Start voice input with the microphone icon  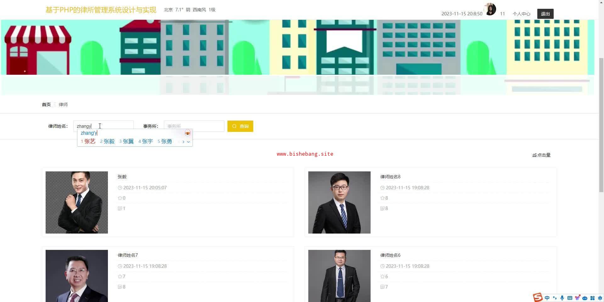click(x=562, y=298)
